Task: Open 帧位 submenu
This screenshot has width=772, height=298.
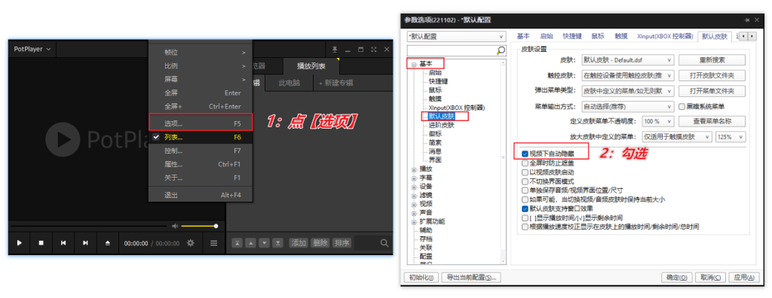Action: [201, 52]
